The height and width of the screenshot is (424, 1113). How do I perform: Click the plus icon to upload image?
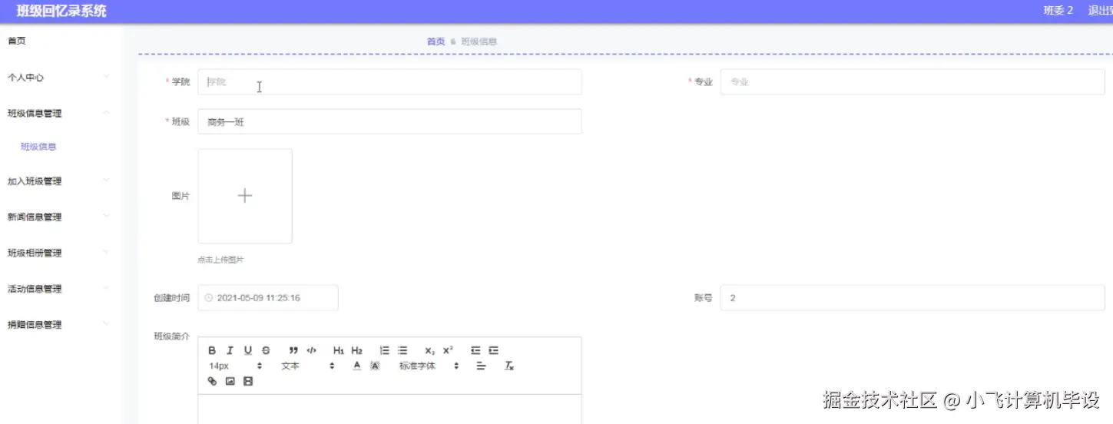[245, 196]
